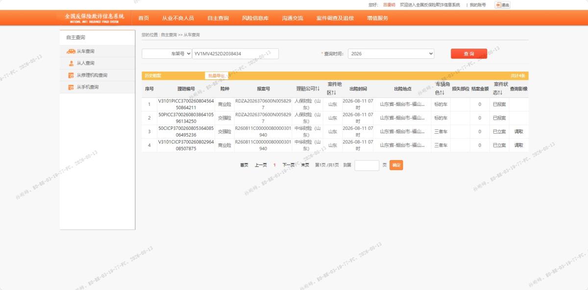Screen dimensions: 588x290
Task: Click page number 1 in pagination
Action: tap(275, 165)
